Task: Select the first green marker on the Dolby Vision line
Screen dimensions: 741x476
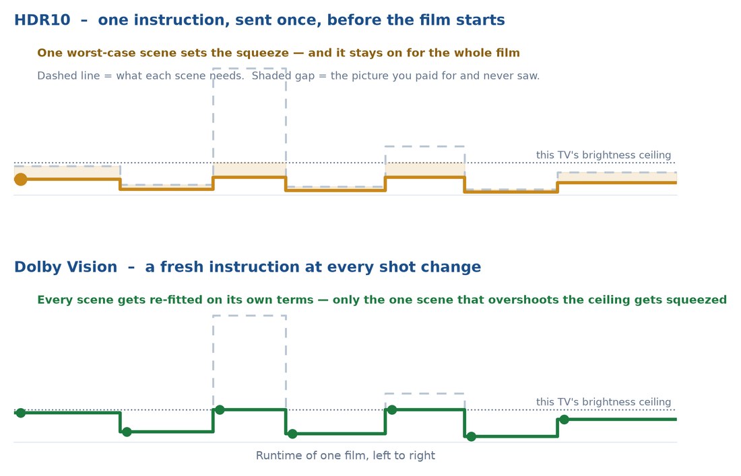Action: (x=21, y=413)
